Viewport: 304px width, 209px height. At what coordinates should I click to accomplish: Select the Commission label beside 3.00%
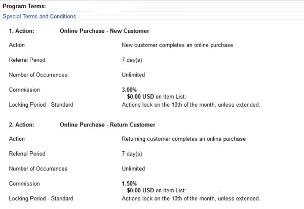pyautogui.click(x=24, y=90)
